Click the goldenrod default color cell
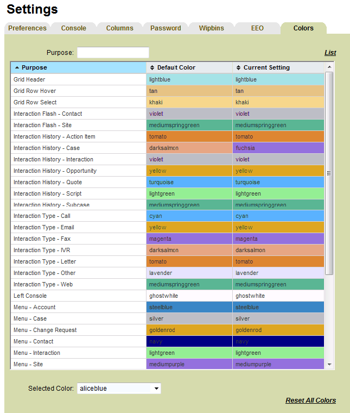The width and height of the screenshot is (350, 413). [x=189, y=330]
